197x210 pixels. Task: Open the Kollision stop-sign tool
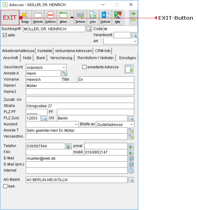[50, 18]
